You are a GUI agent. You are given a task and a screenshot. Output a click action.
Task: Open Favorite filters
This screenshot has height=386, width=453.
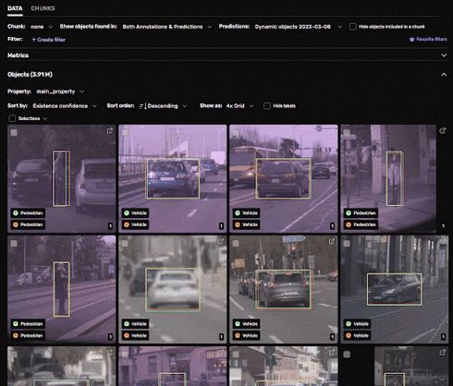(x=428, y=39)
